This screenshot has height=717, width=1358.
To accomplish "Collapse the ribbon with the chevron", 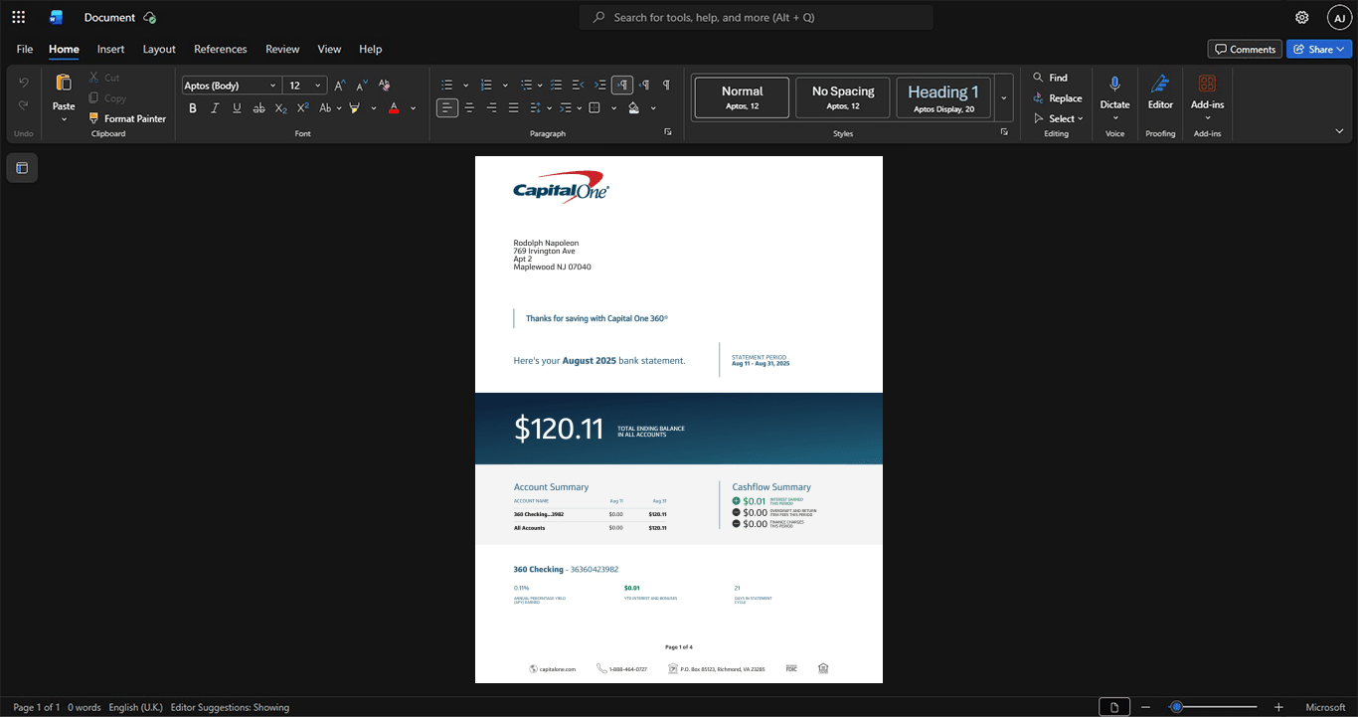I will (1339, 131).
